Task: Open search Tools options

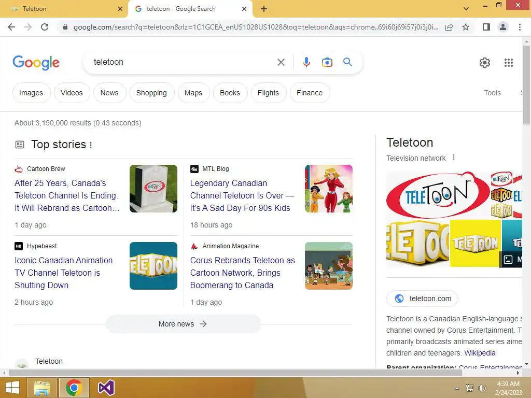Action: pos(492,93)
